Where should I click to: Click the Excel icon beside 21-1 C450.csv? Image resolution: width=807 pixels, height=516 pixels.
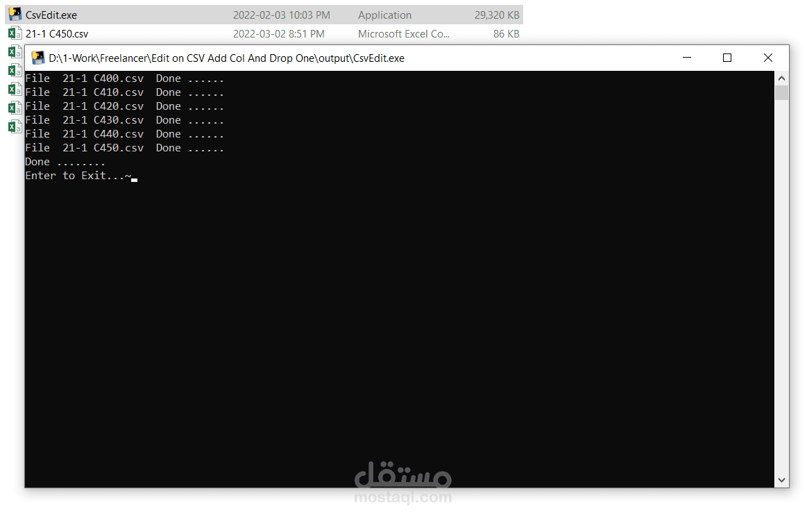(15, 33)
